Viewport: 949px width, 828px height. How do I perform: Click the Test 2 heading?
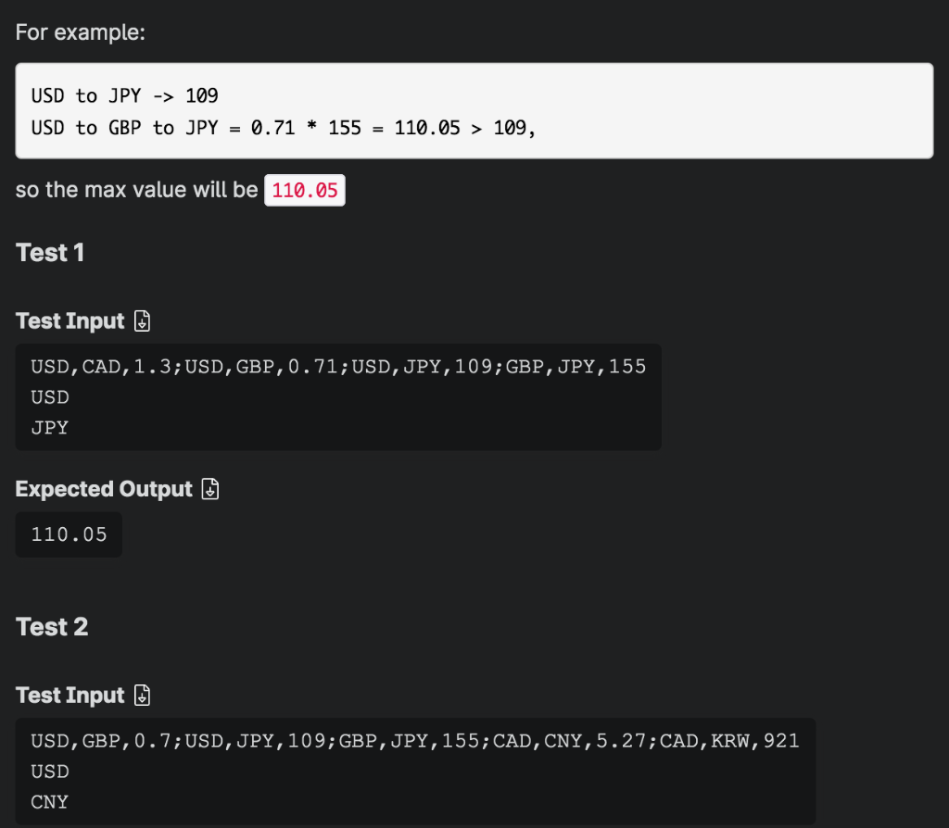(50, 626)
